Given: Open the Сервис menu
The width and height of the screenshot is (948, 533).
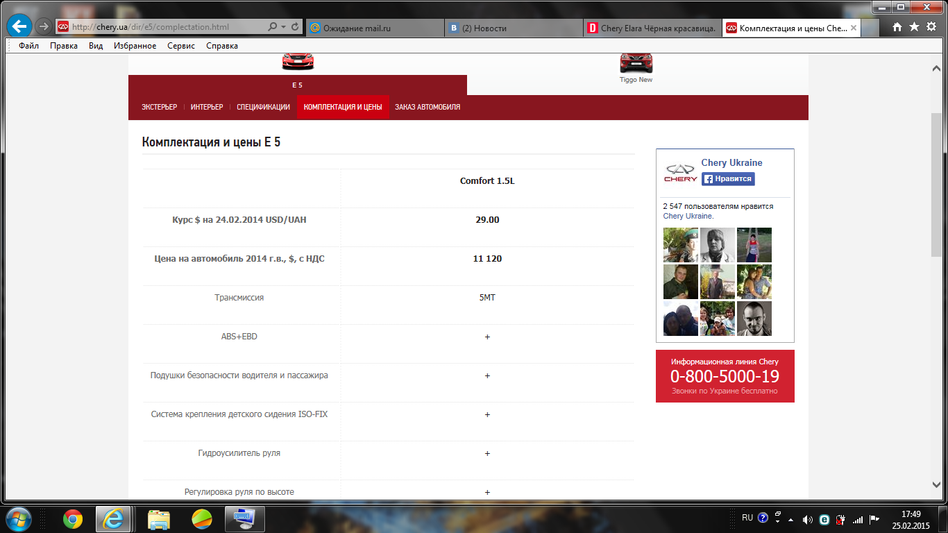Looking at the screenshot, I should click(181, 46).
